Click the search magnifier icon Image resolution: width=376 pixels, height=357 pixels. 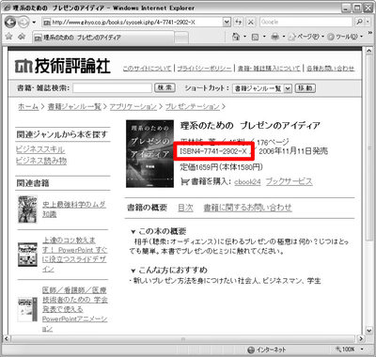[x=359, y=22]
